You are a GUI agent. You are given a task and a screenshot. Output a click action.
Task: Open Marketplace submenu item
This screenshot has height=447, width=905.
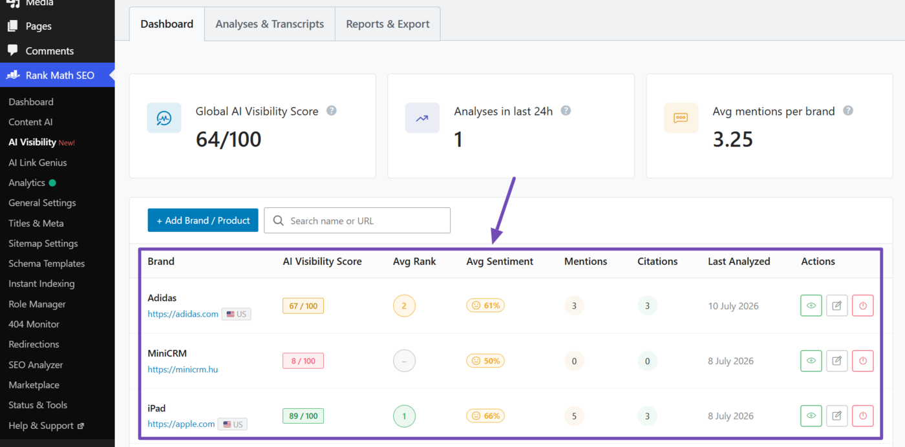34,384
